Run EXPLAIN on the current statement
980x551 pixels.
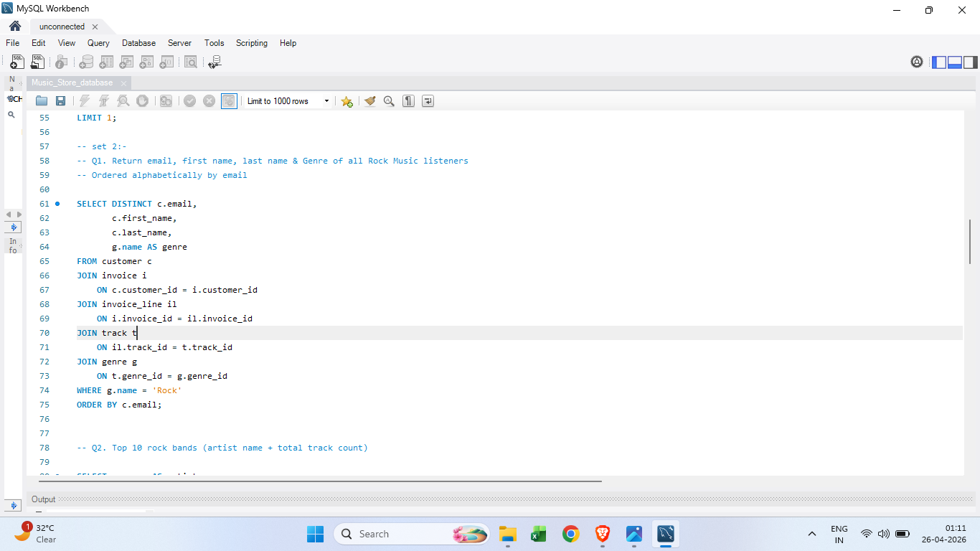[123, 101]
